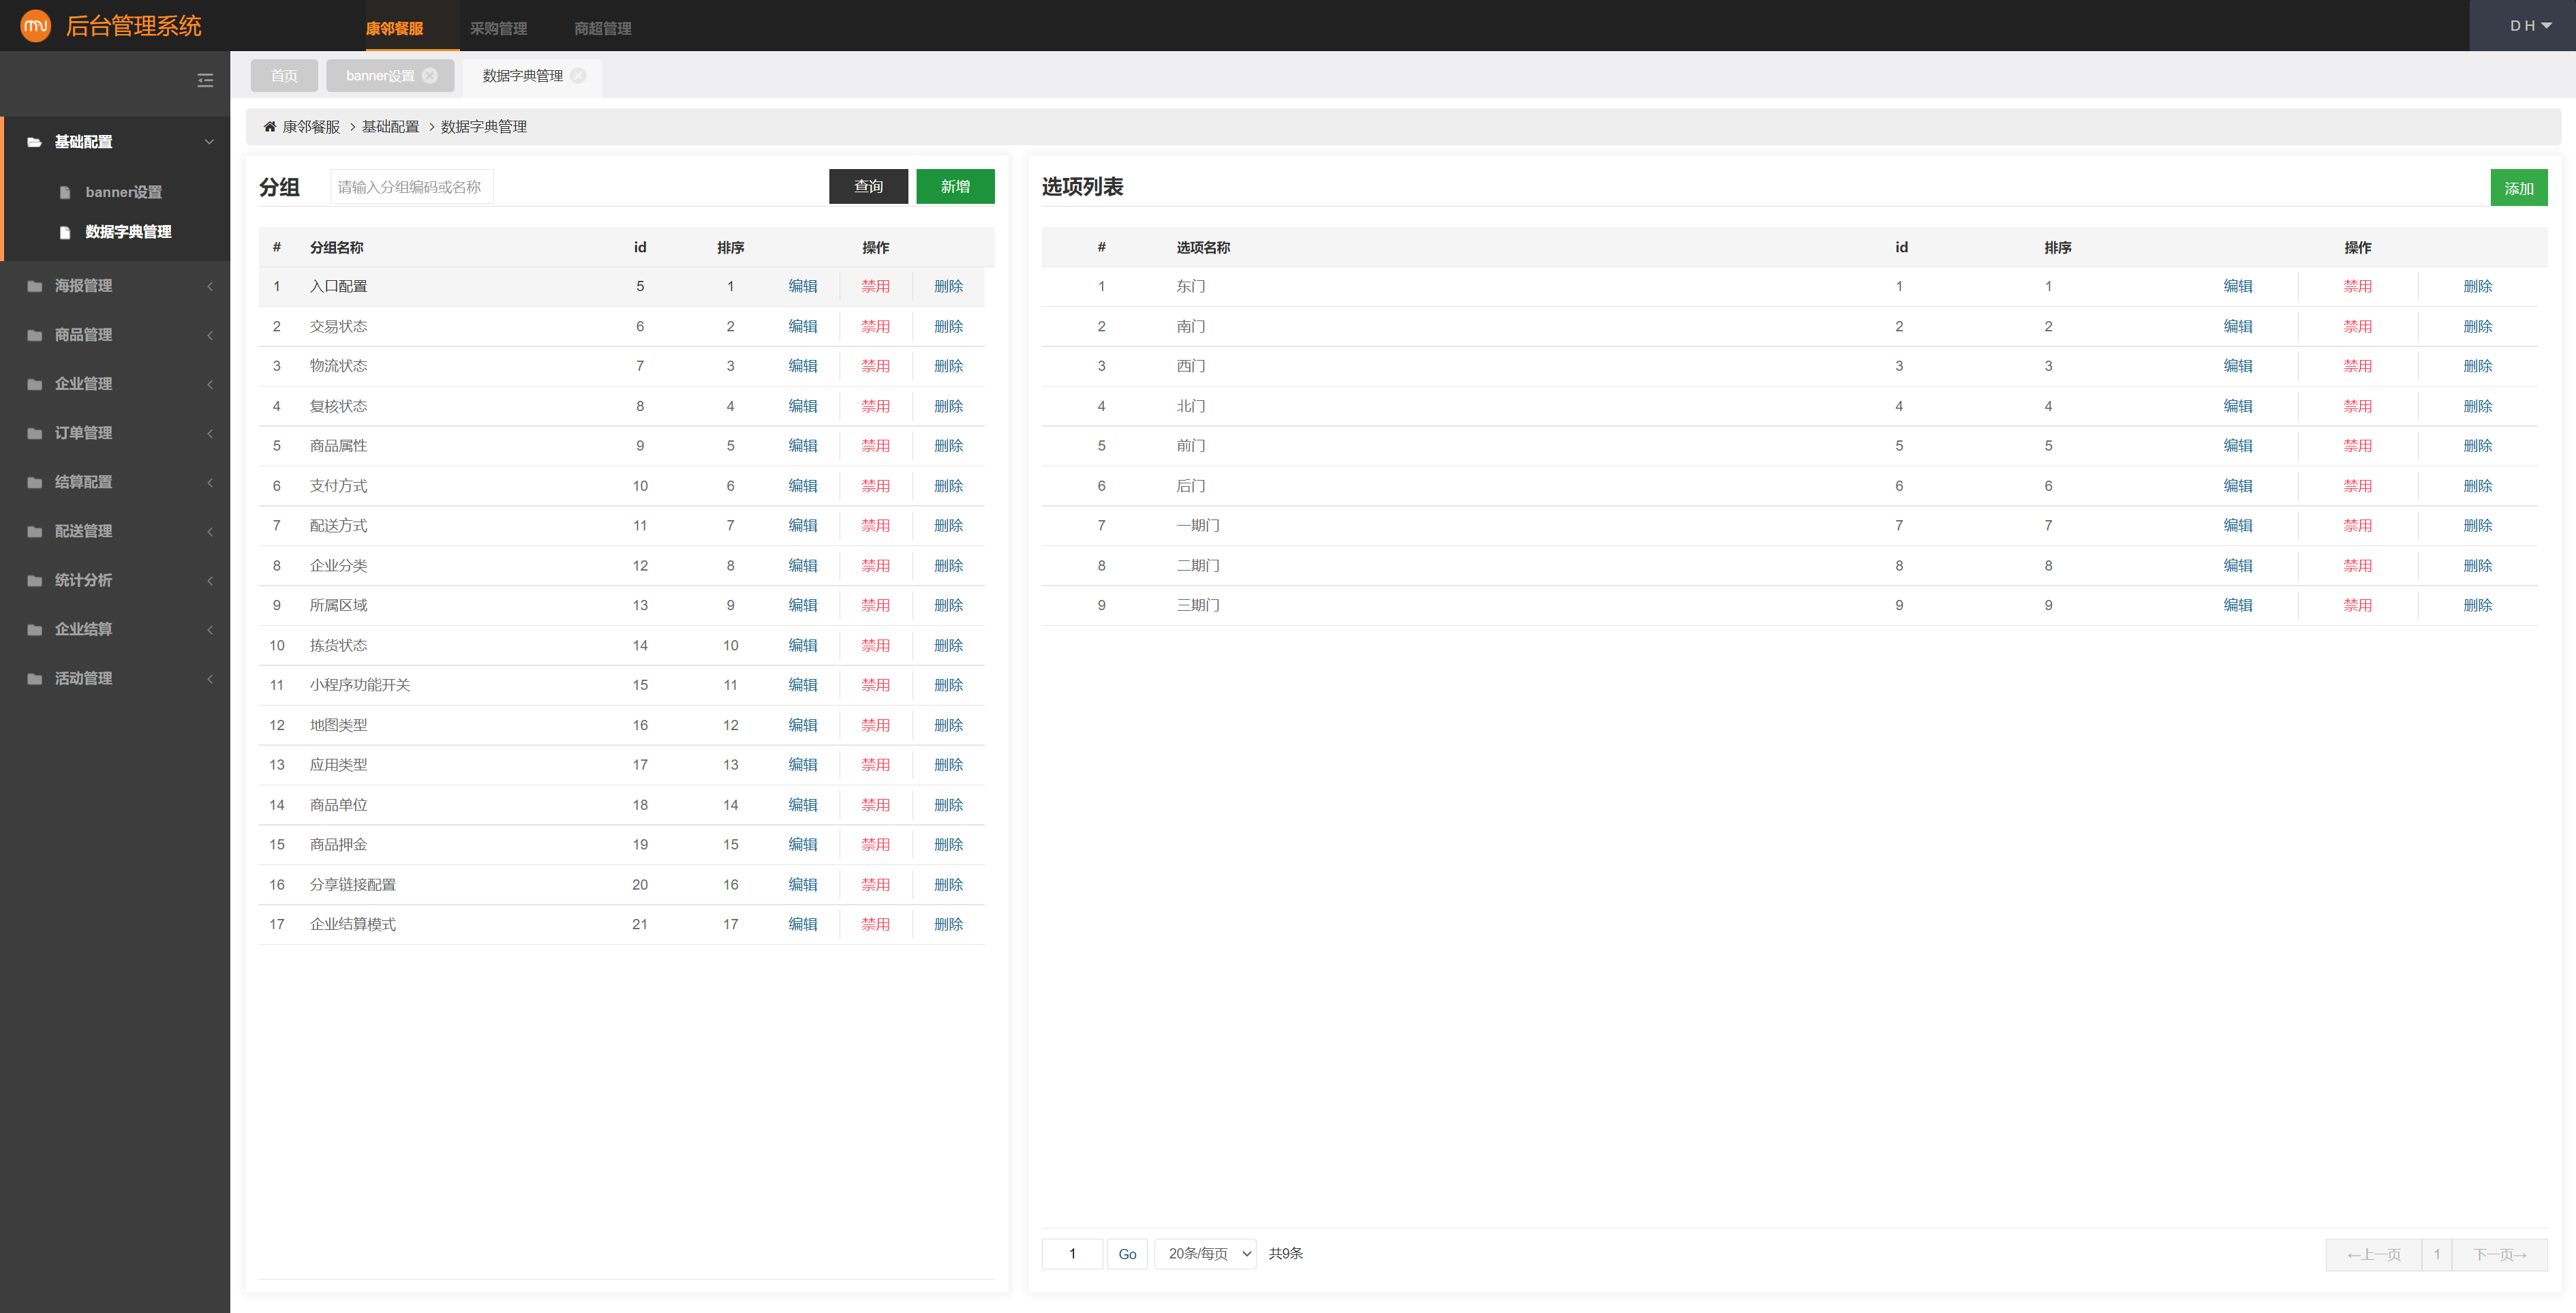
Task: Delete the 西门 option
Action: (2477, 366)
